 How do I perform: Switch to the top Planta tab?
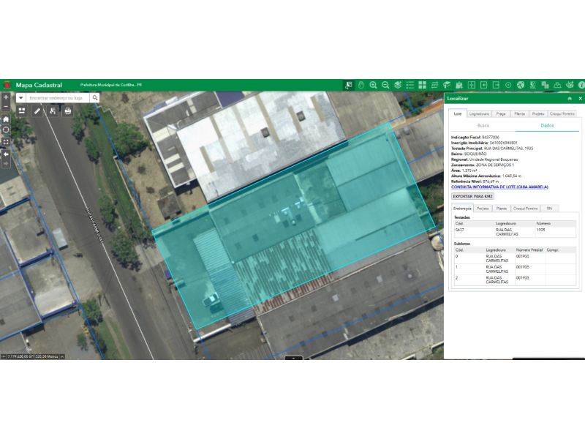coord(519,114)
